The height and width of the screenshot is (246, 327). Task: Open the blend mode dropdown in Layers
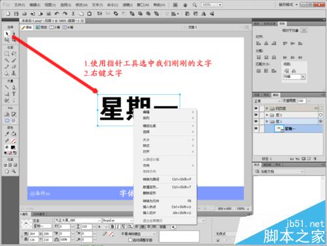(x=267, y=101)
